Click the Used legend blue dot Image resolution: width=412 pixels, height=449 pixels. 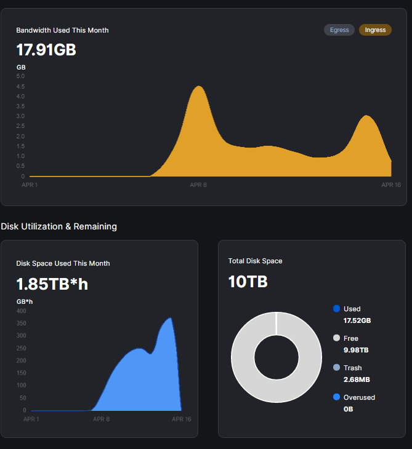336,309
